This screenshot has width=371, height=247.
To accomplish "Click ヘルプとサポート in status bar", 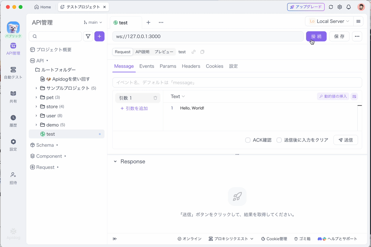I will coord(337,239).
